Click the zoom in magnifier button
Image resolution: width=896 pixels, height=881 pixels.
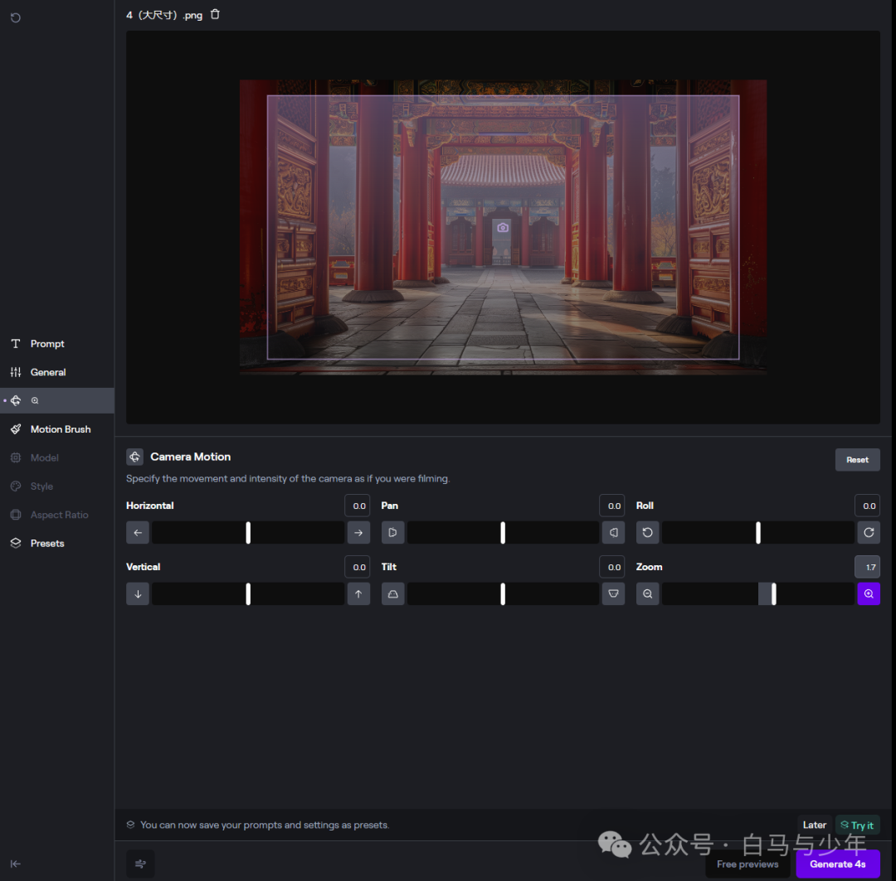[869, 593]
